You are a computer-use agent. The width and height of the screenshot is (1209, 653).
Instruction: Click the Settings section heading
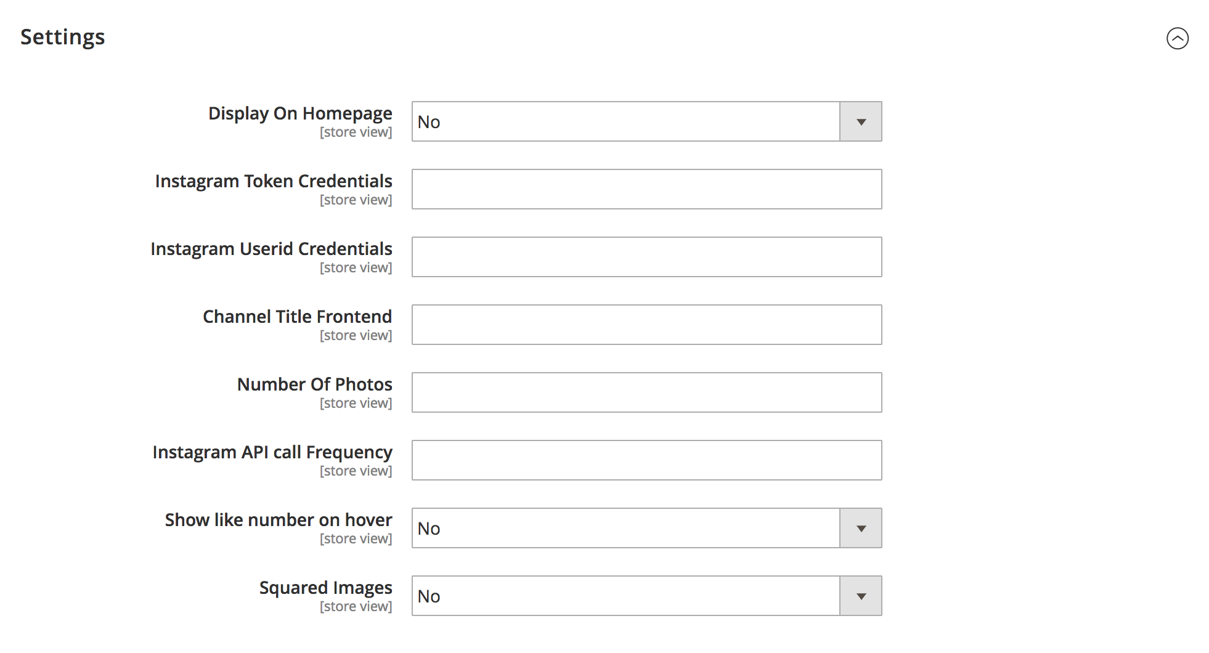[x=63, y=37]
